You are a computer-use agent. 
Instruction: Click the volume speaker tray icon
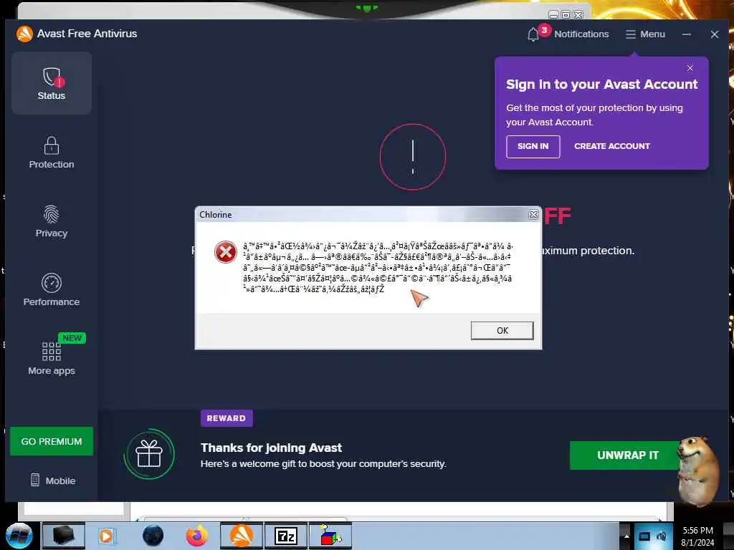tap(662, 536)
